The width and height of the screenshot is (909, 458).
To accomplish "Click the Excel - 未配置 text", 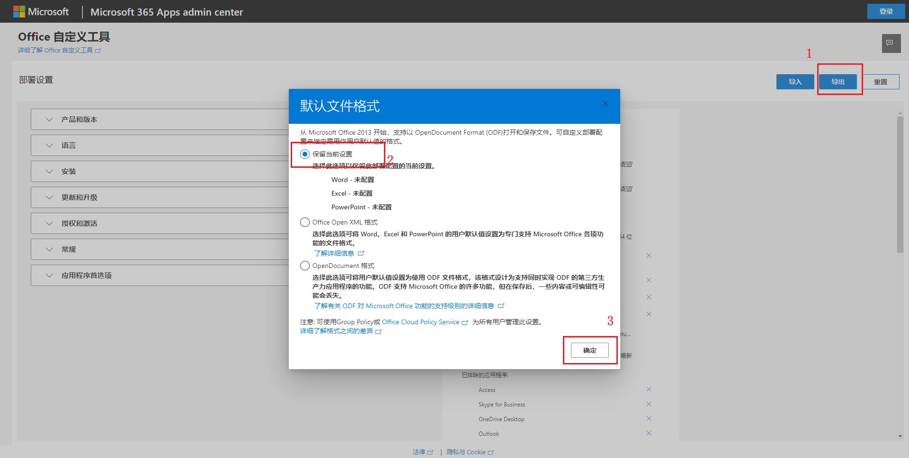I will click(352, 193).
